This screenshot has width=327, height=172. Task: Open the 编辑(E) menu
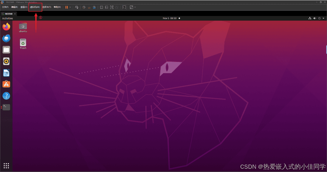tap(14, 7)
